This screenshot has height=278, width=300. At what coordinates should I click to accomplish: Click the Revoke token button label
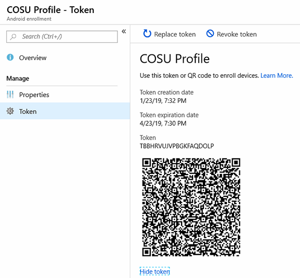click(237, 34)
